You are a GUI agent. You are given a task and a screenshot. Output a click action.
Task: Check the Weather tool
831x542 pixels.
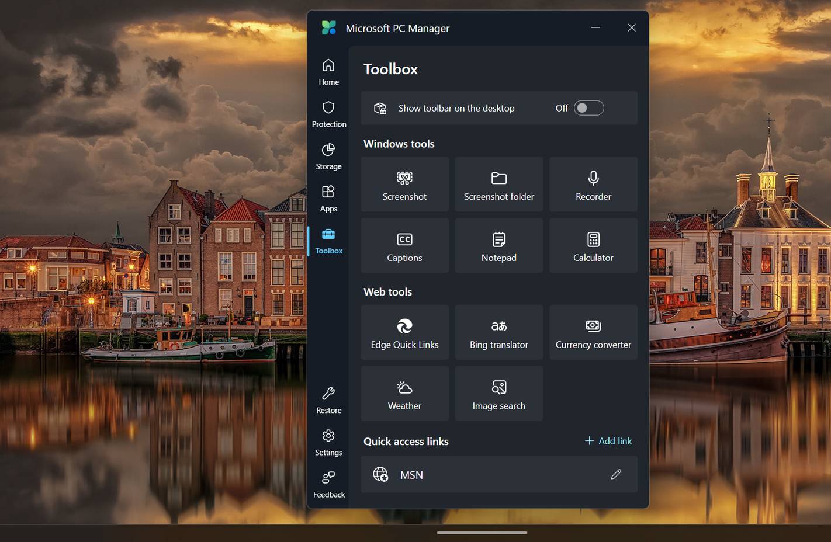click(404, 393)
